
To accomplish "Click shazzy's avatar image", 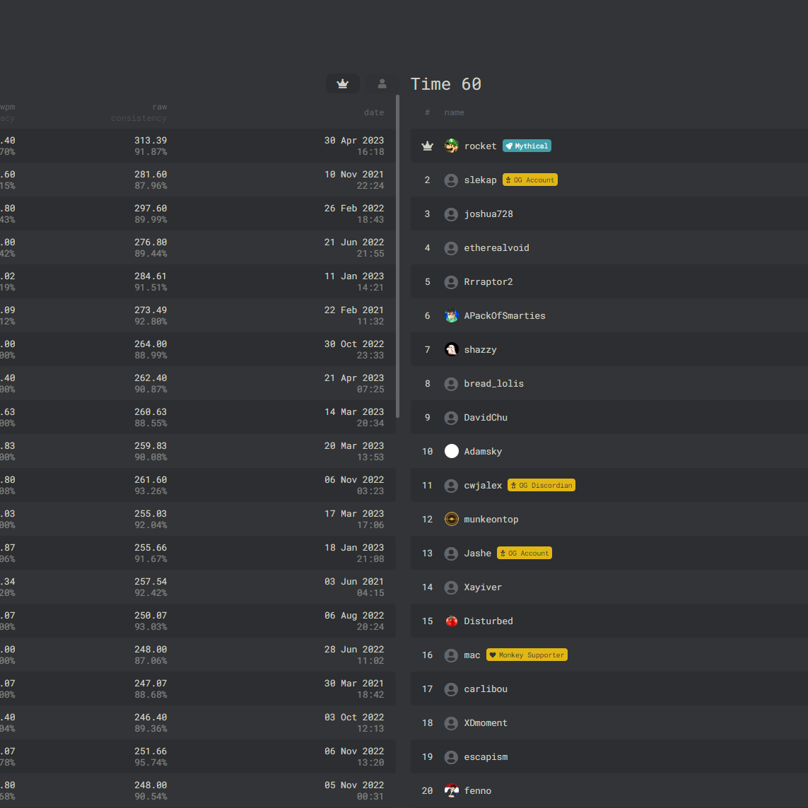I will (452, 350).
